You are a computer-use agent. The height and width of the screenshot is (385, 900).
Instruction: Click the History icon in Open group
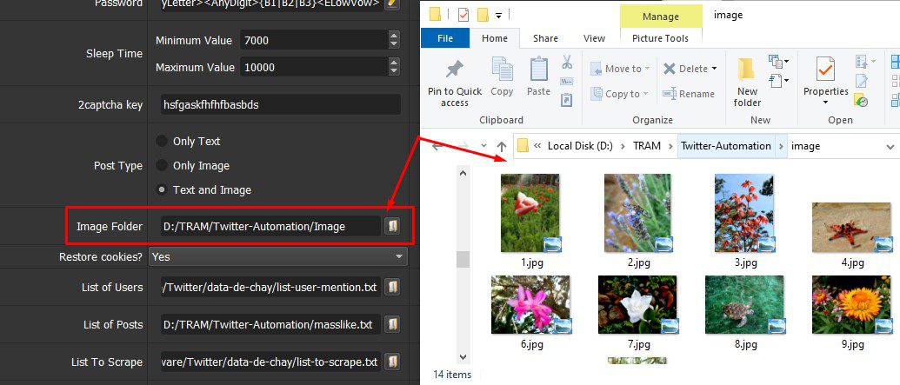click(x=861, y=101)
